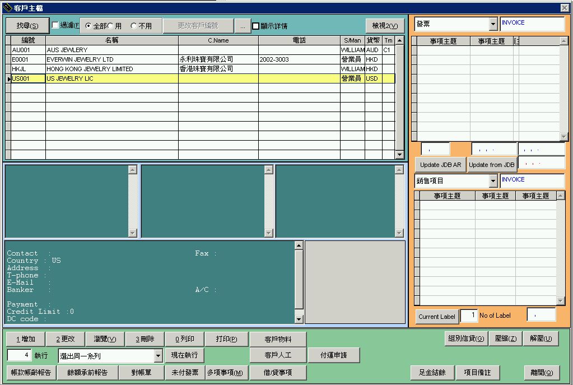Click the Update JDB AR button
The image size is (573, 385).
pyautogui.click(x=440, y=165)
